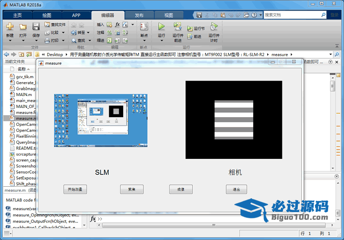Open dropdown arrow beside 比较
344x240 pixels.
click(x=63, y=33)
